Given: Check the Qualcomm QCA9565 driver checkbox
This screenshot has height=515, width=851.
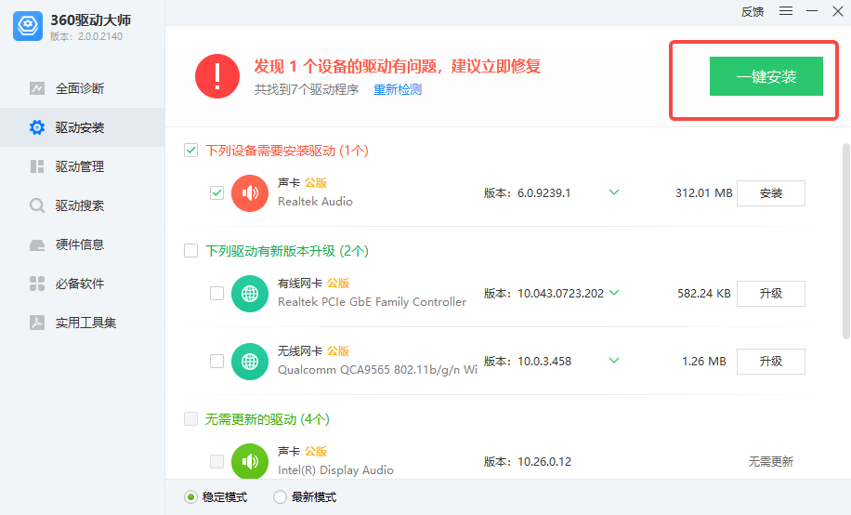Looking at the screenshot, I should [x=217, y=362].
